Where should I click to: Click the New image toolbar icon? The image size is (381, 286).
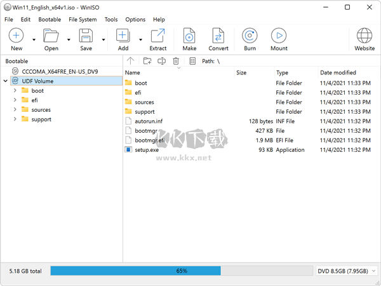(17, 36)
